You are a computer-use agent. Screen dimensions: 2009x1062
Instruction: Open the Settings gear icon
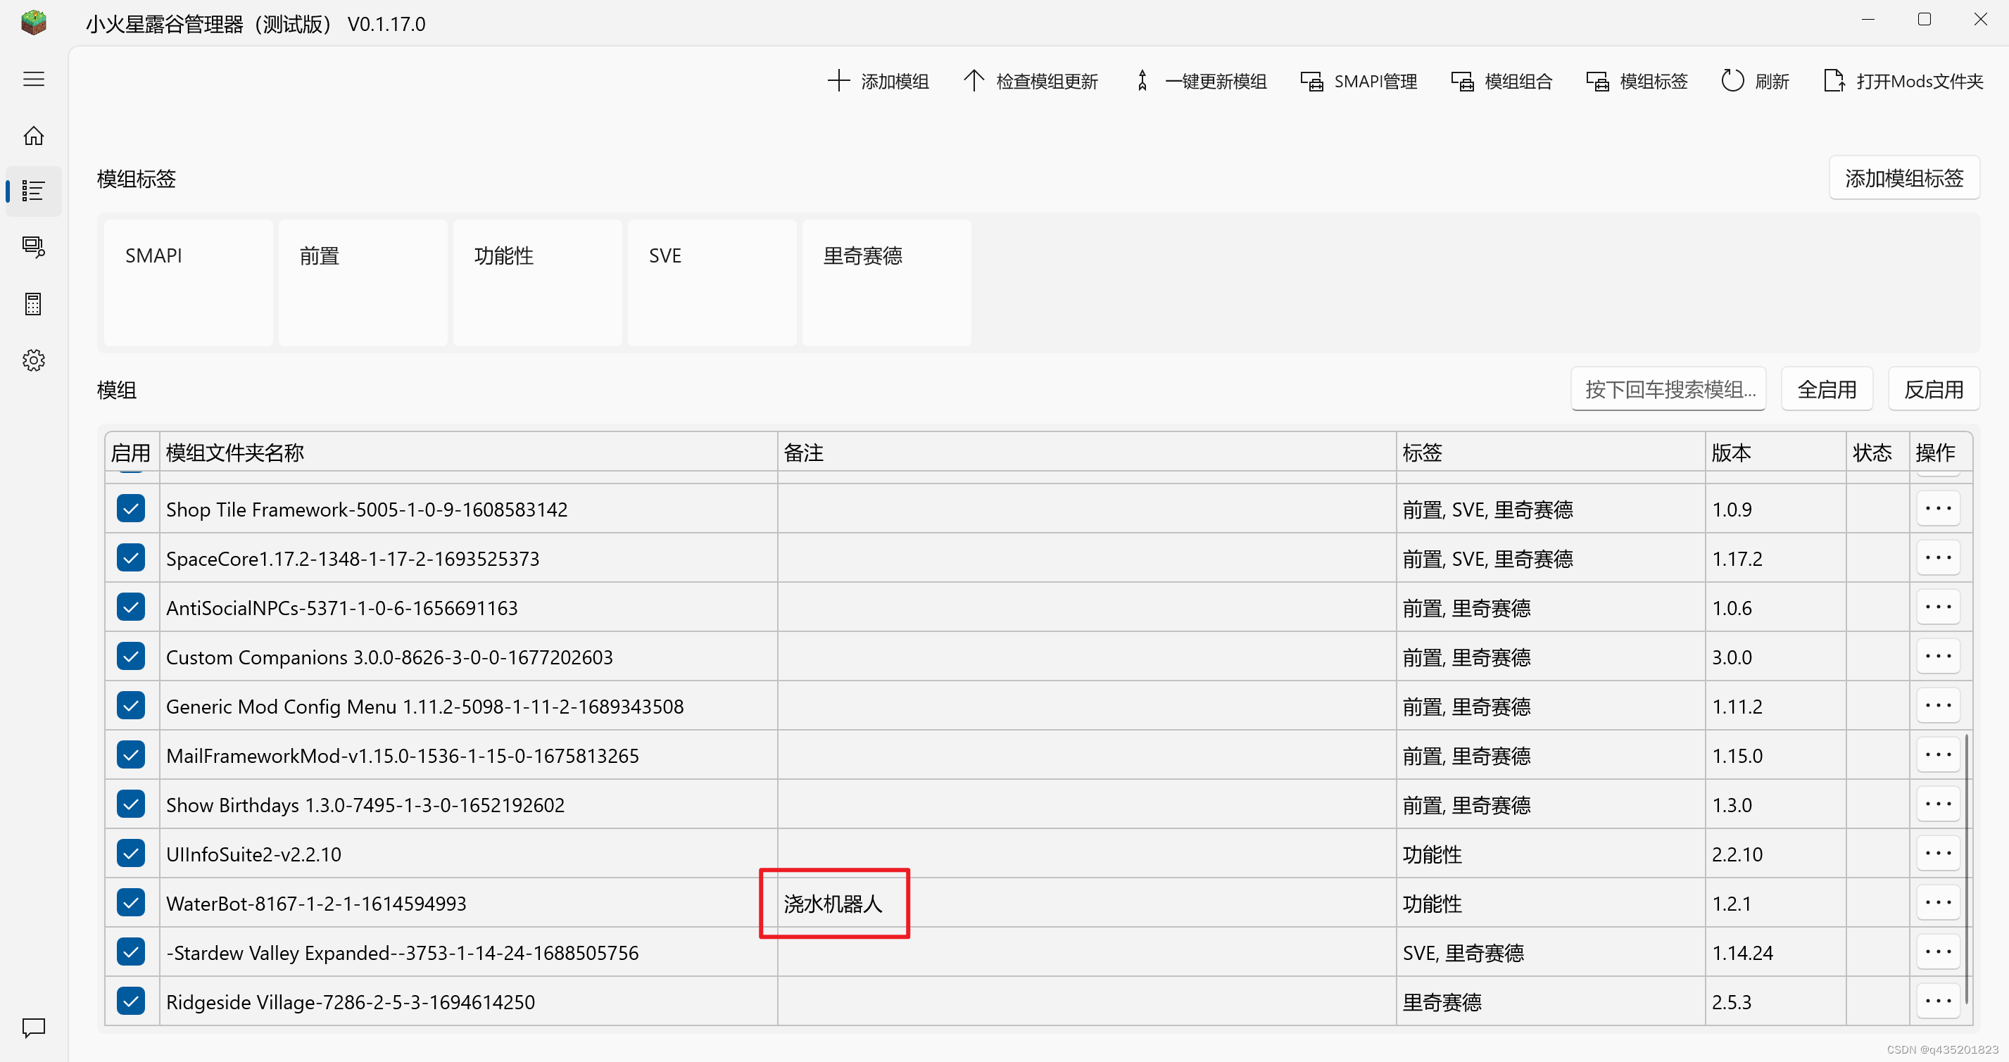tap(34, 360)
